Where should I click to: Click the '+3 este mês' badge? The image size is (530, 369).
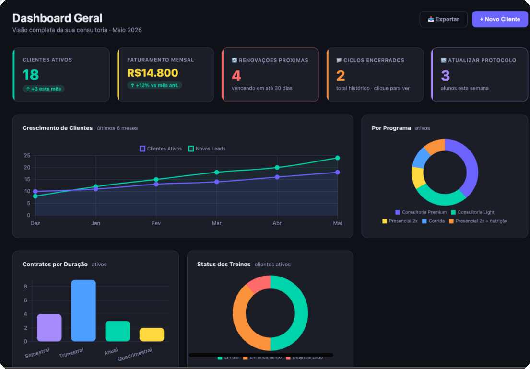pos(43,89)
